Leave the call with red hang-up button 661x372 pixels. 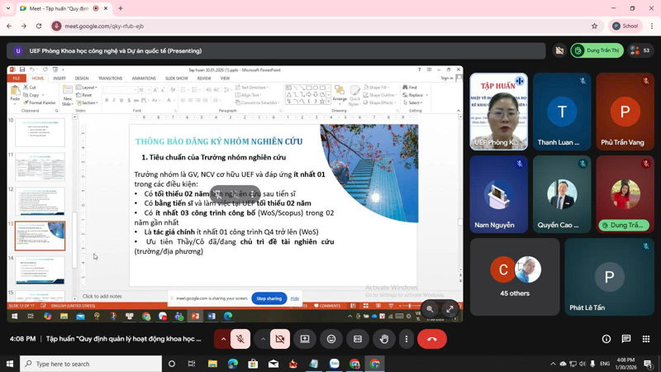[431, 339]
